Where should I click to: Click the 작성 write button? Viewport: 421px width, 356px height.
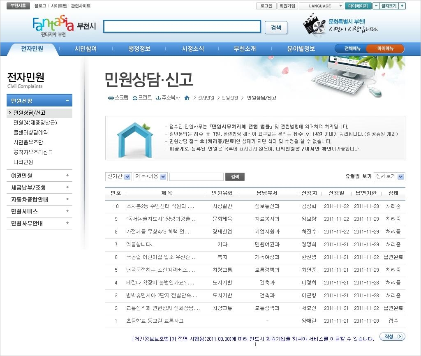pyautogui.click(x=392, y=337)
